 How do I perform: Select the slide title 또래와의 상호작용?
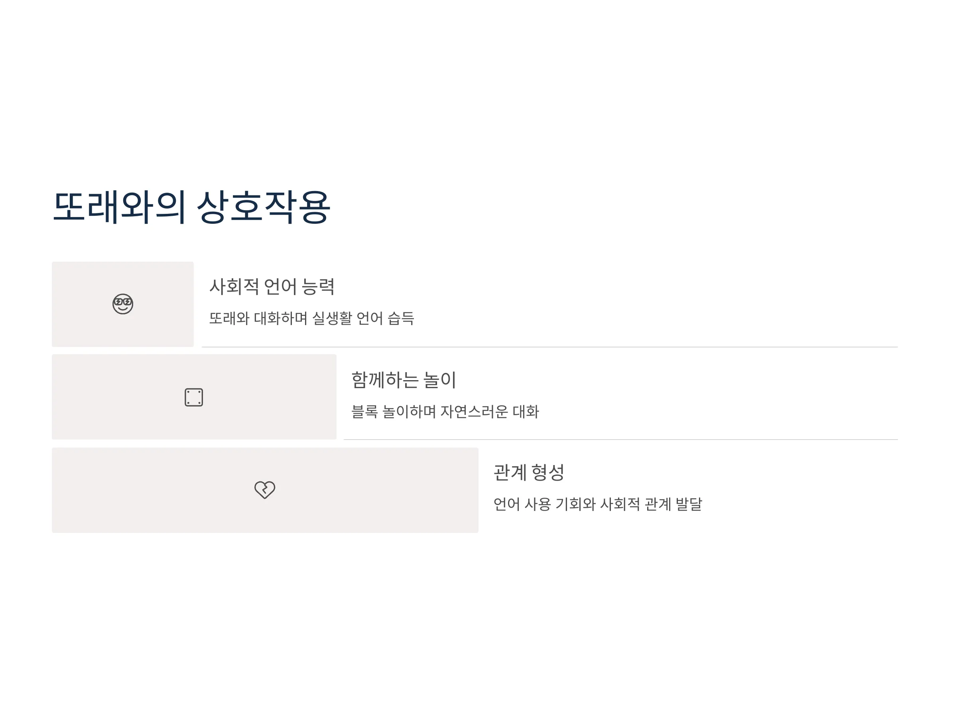(x=192, y=207)
